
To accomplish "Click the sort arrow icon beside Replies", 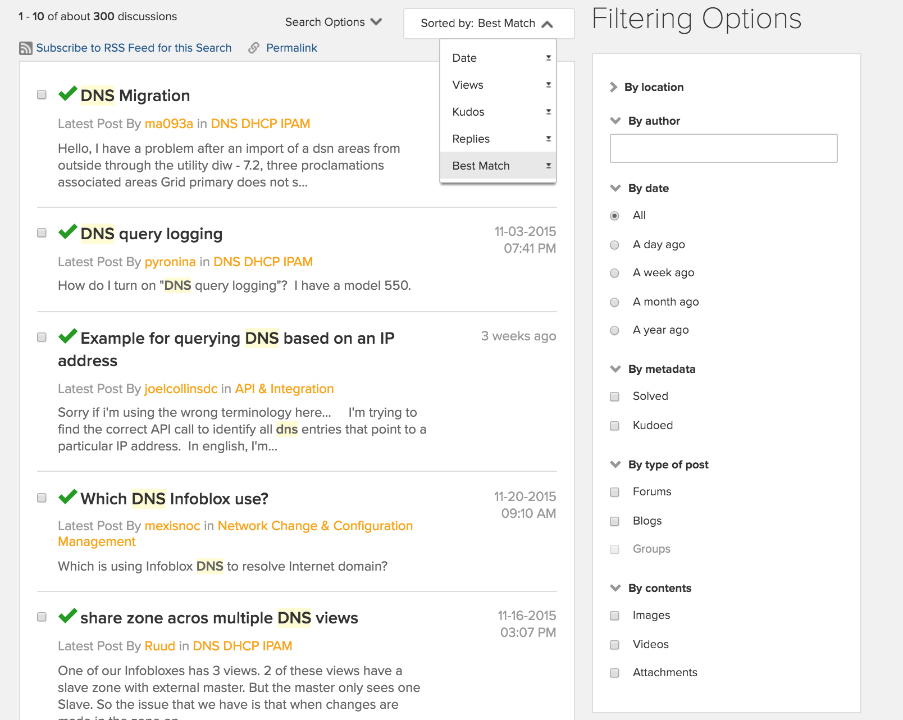I will [x=548, y=139].
